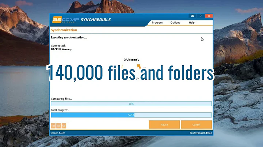The width and height of the screenshot is (263, 147).
Task: Click the 'Comparing files...' label
Action: click(61, 99)
